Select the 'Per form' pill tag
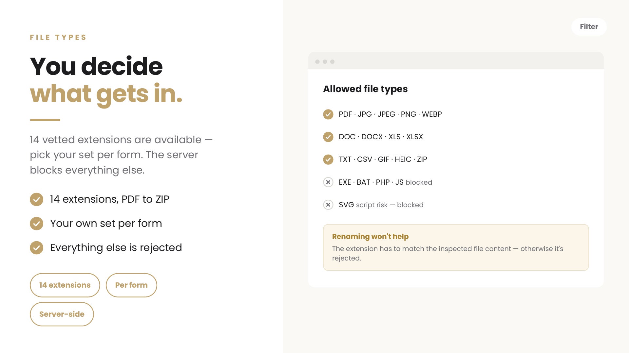Image resolution: width=629 pixels, height=353 pixels. [131, 285]
